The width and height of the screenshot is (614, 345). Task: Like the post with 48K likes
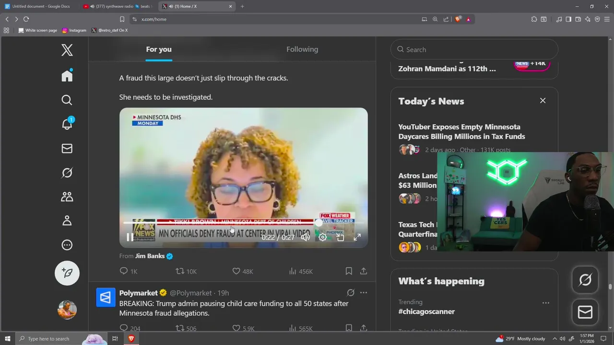click(243, 271)
